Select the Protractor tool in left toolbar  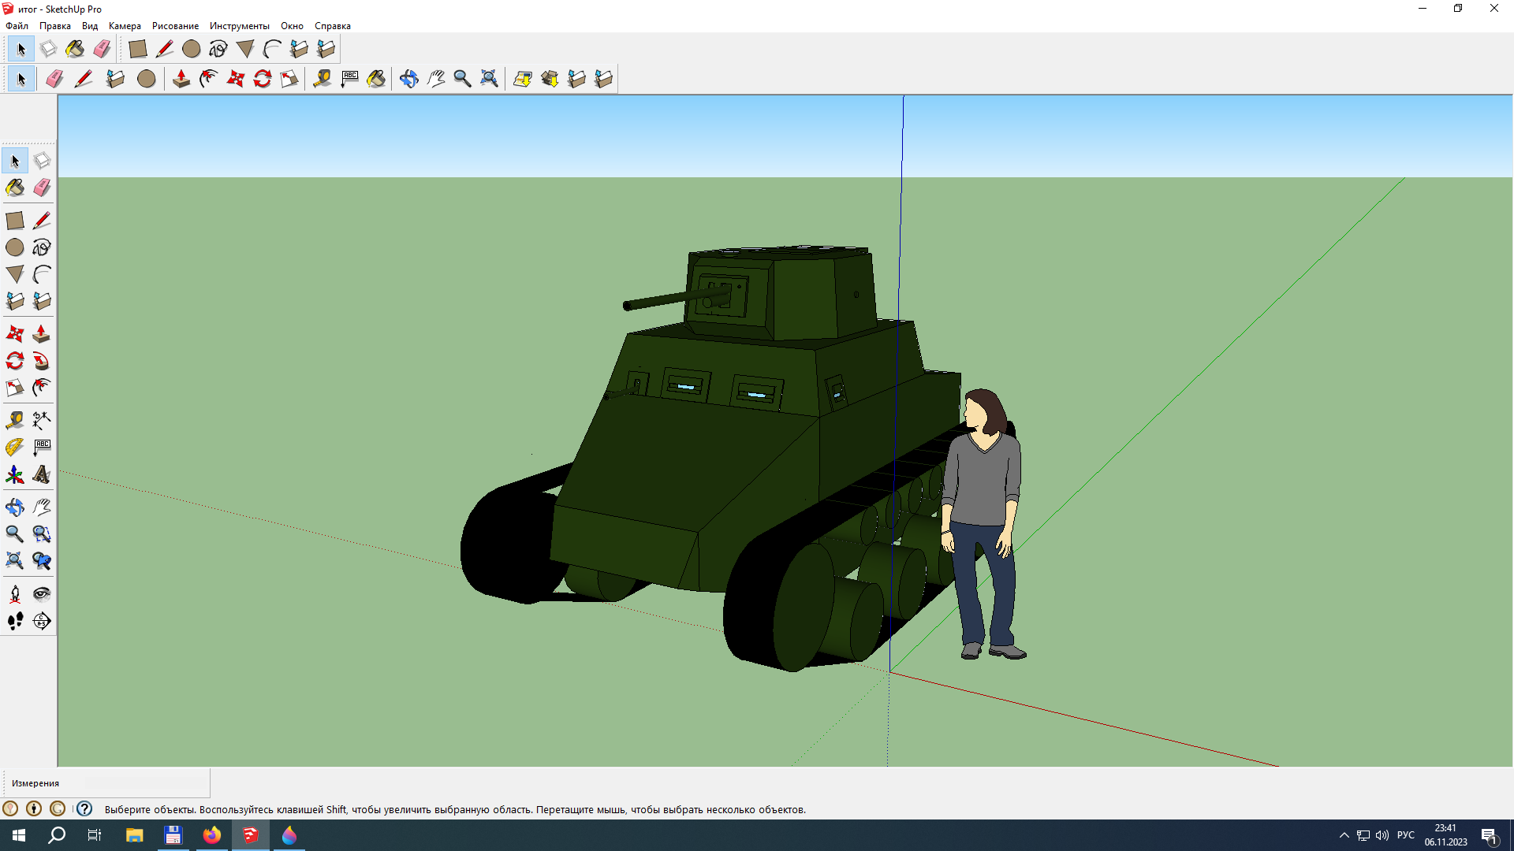coord(14,448)
